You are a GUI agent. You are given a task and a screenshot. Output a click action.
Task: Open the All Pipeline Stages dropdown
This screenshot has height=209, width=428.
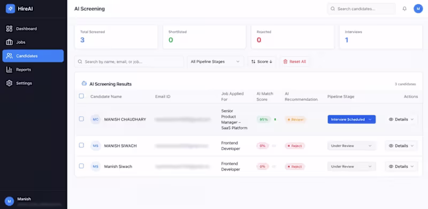216,62
